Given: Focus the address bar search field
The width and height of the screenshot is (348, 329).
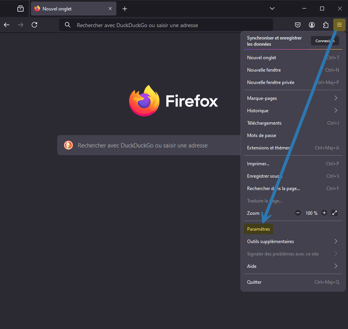Looking at the screenshot, I should 166,25.
